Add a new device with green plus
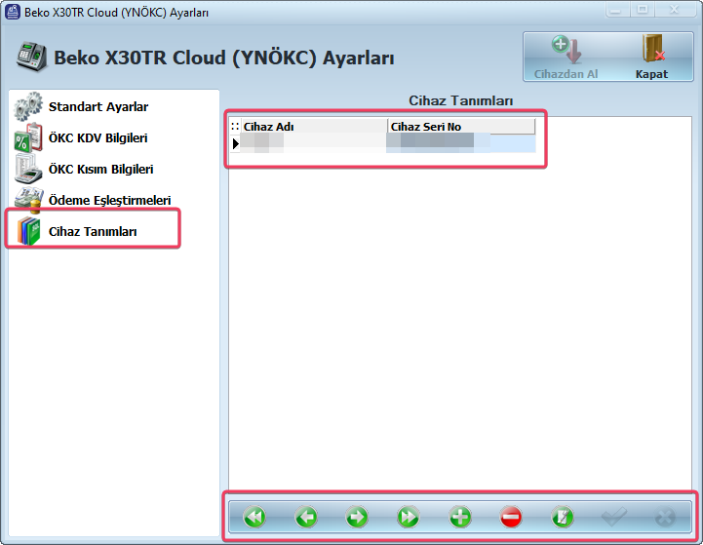This screenshot has height=545, width=703. (459, 517)
